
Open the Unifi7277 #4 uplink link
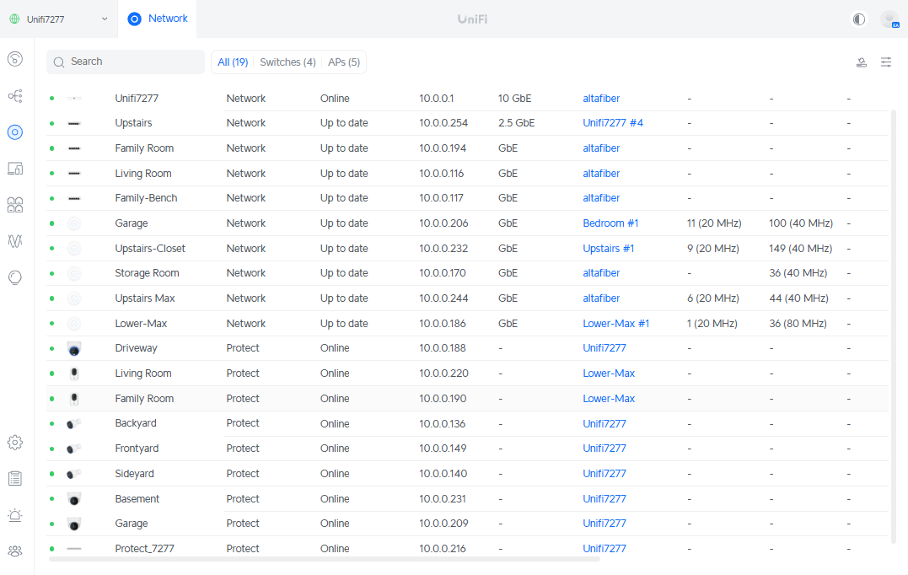[613, 123]
